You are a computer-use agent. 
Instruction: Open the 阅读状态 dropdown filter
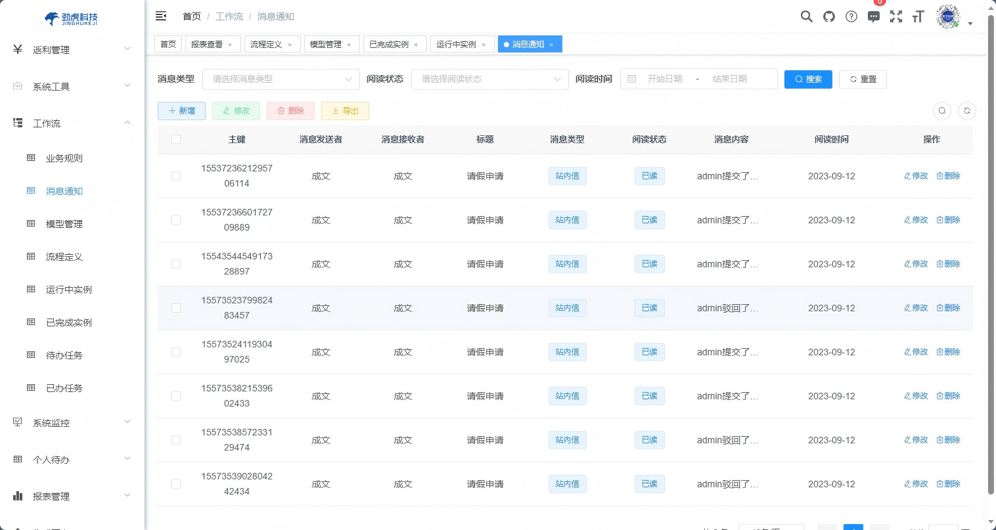coord(490,79)
